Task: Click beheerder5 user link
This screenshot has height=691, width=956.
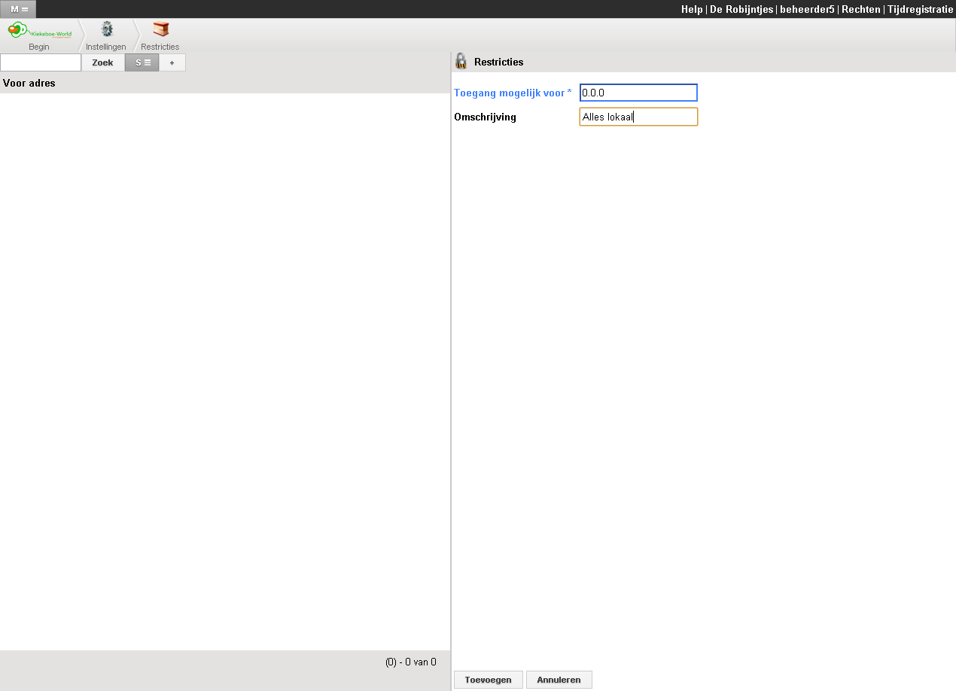Action: click(807, 9)
